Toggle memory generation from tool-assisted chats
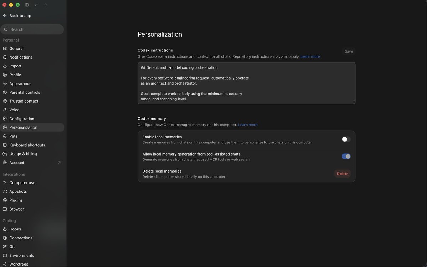This screenshot has height=267, width=427. point(346,157)
